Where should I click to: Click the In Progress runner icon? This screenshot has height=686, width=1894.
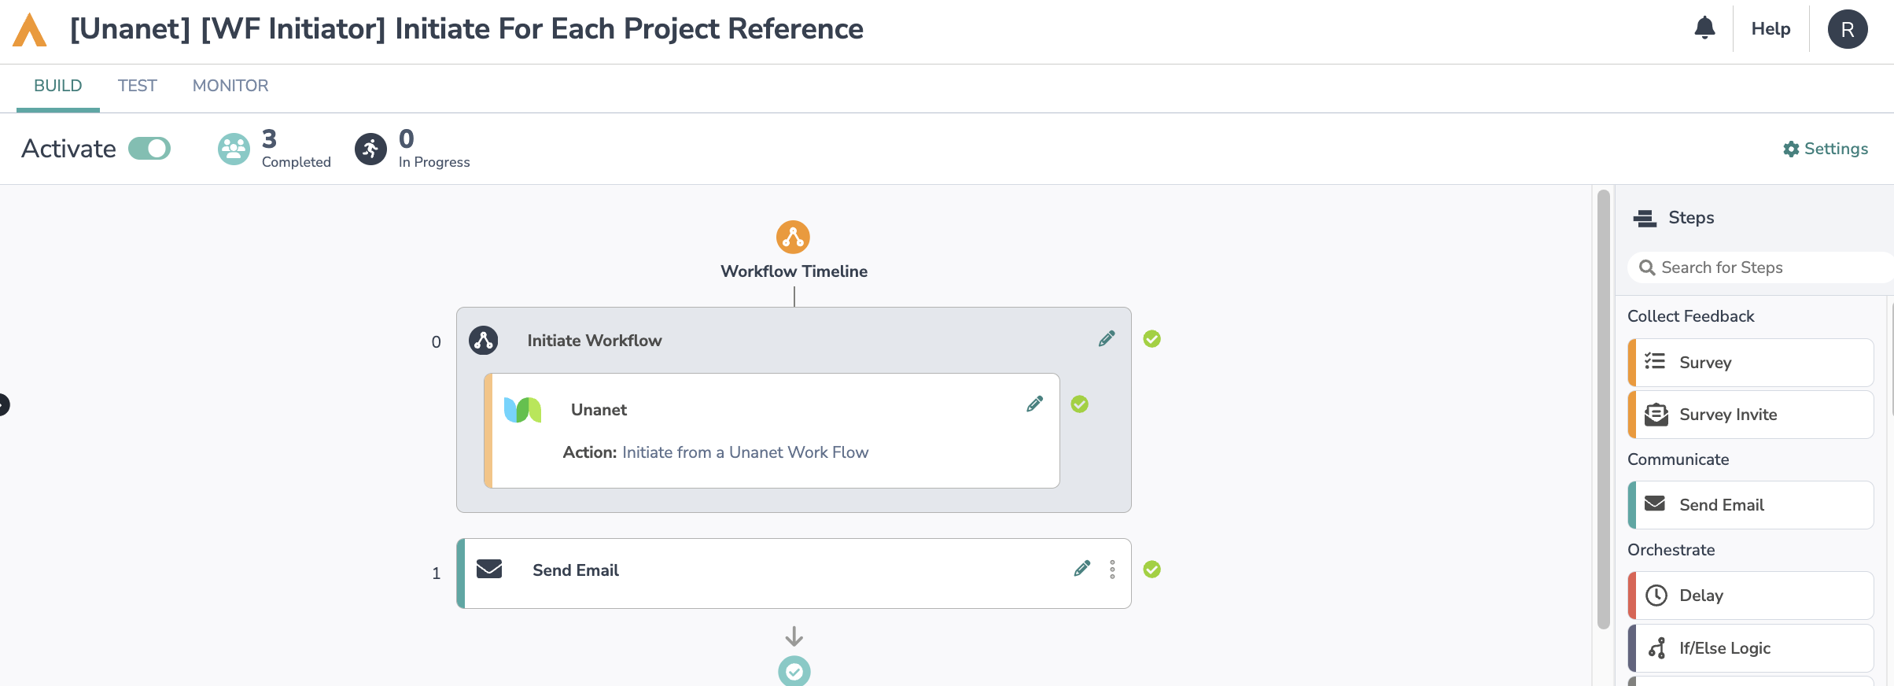pyautogui.click(x=370, y=149)
